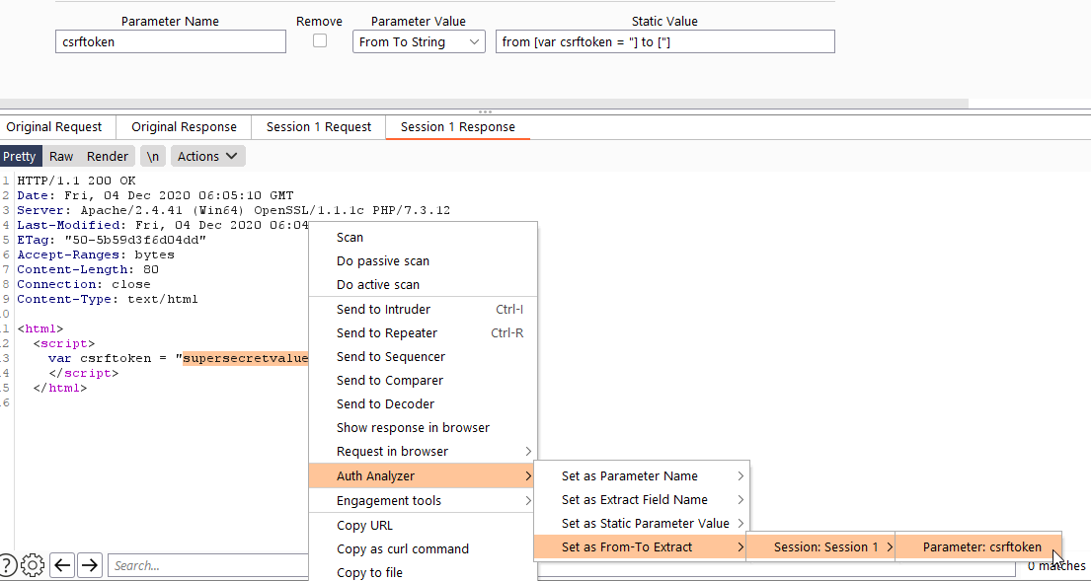The height and width of the screenshot is (581, 1091).
Task: Go to next match with right arrow
Action: (89, 565)
